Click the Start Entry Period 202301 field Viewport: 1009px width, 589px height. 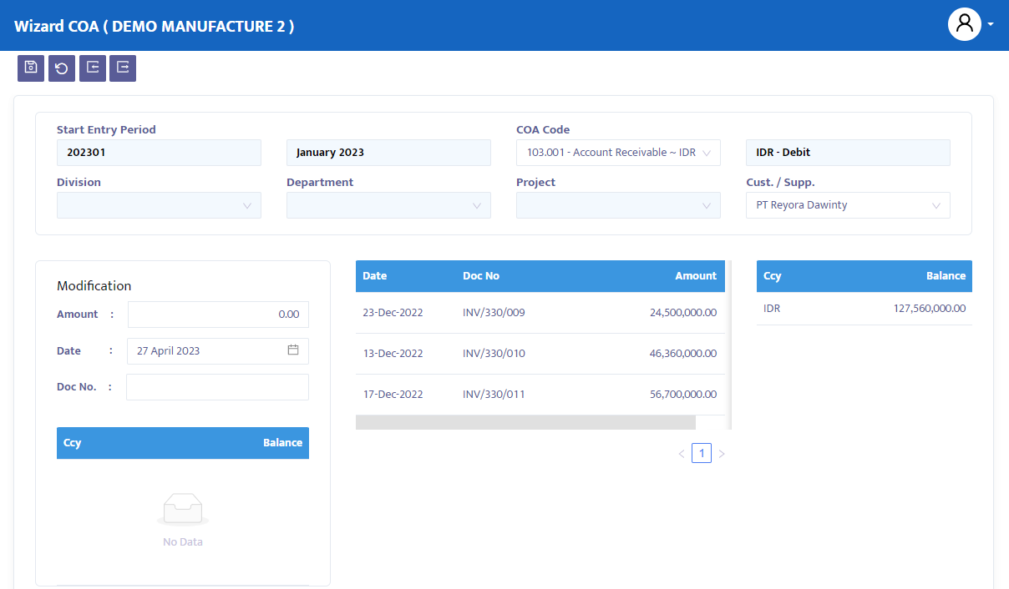159,153
